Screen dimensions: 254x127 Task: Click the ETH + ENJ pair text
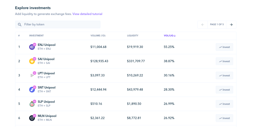[x=44, y=49]
